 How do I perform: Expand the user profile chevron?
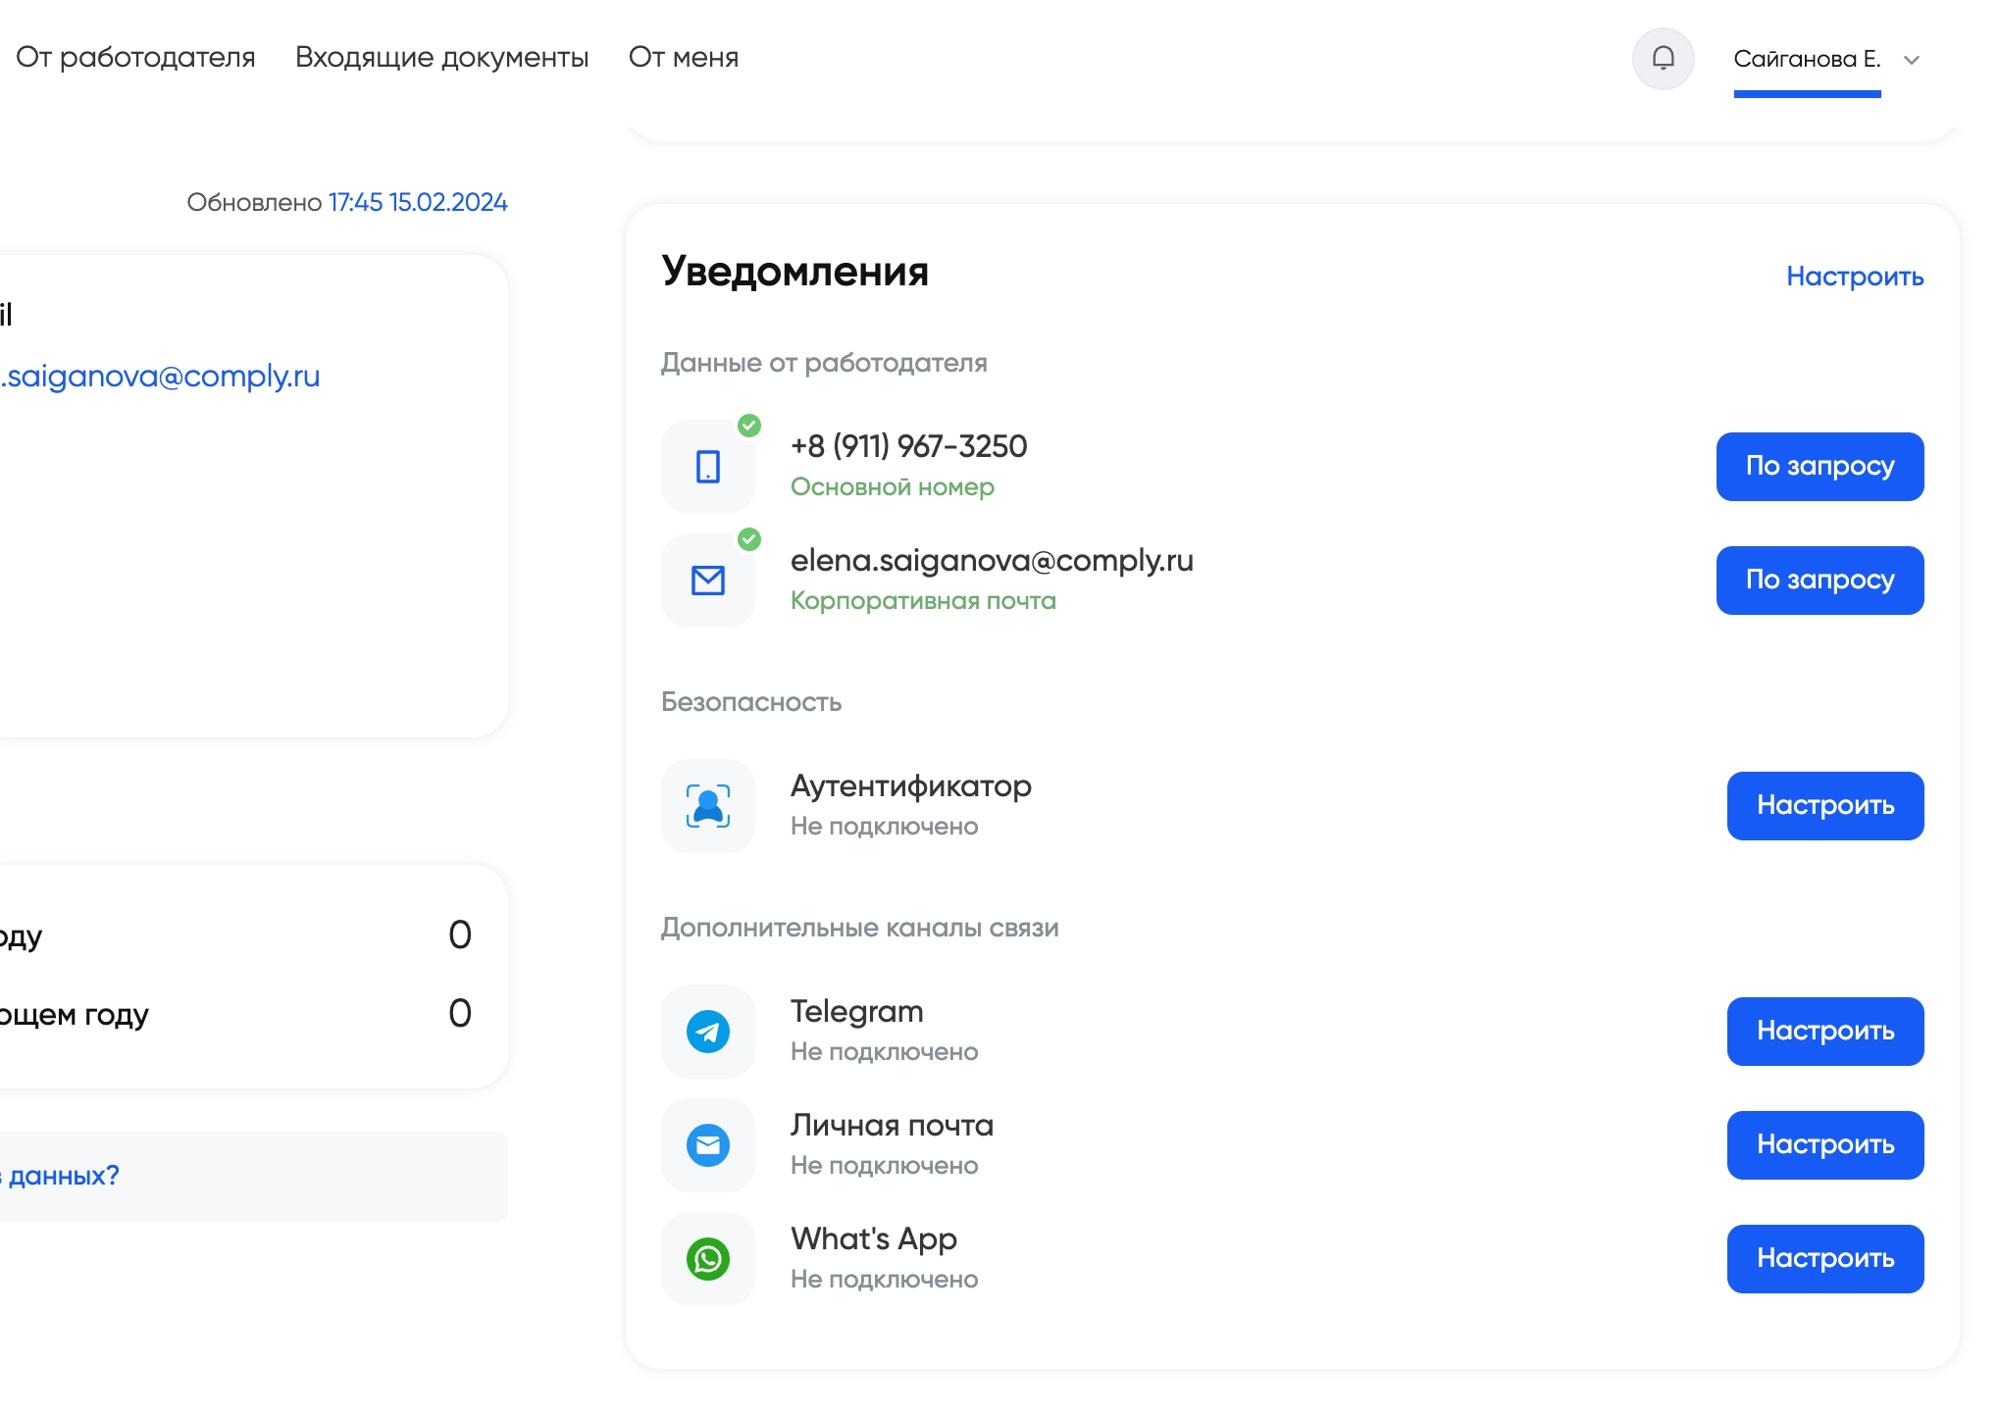(x=1911, y=60)
